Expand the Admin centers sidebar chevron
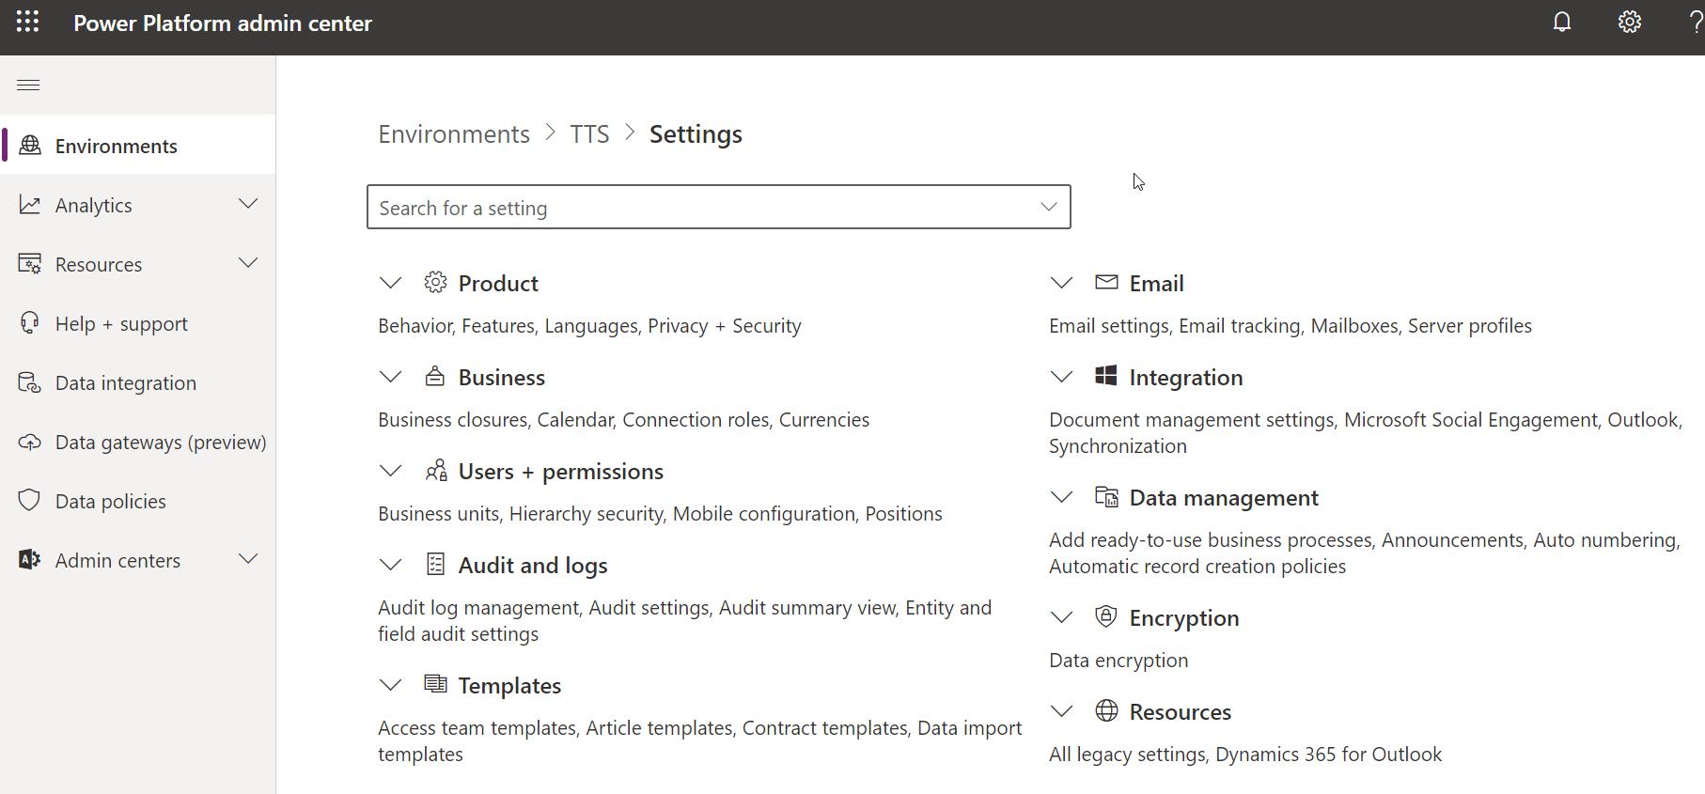The image size is (1705, 794). pyautogui.click(x=248, y=559)
